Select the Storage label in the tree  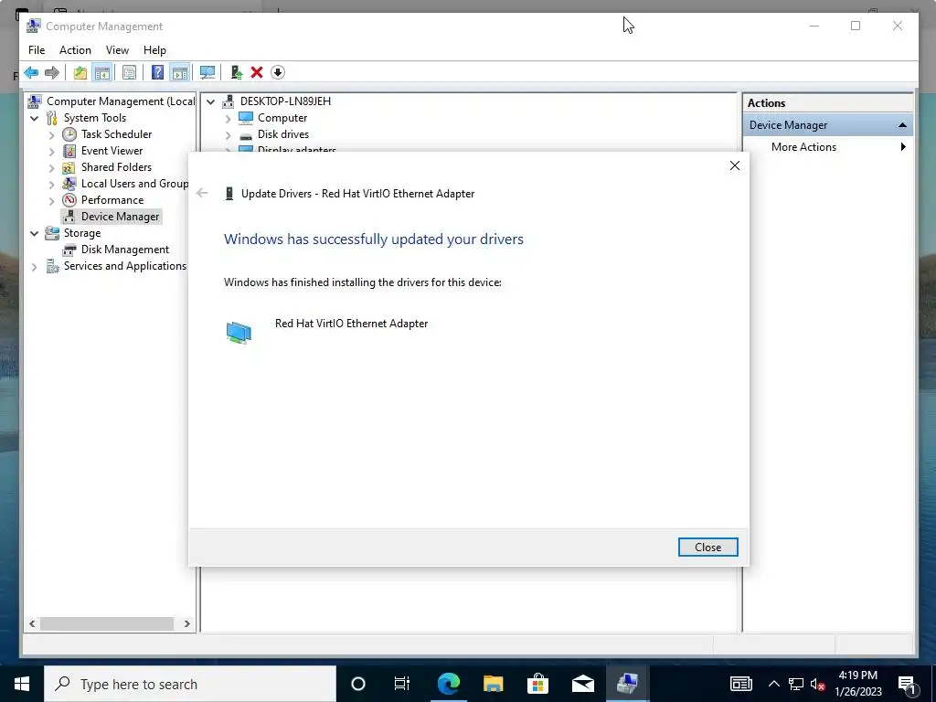click(81, 233)
